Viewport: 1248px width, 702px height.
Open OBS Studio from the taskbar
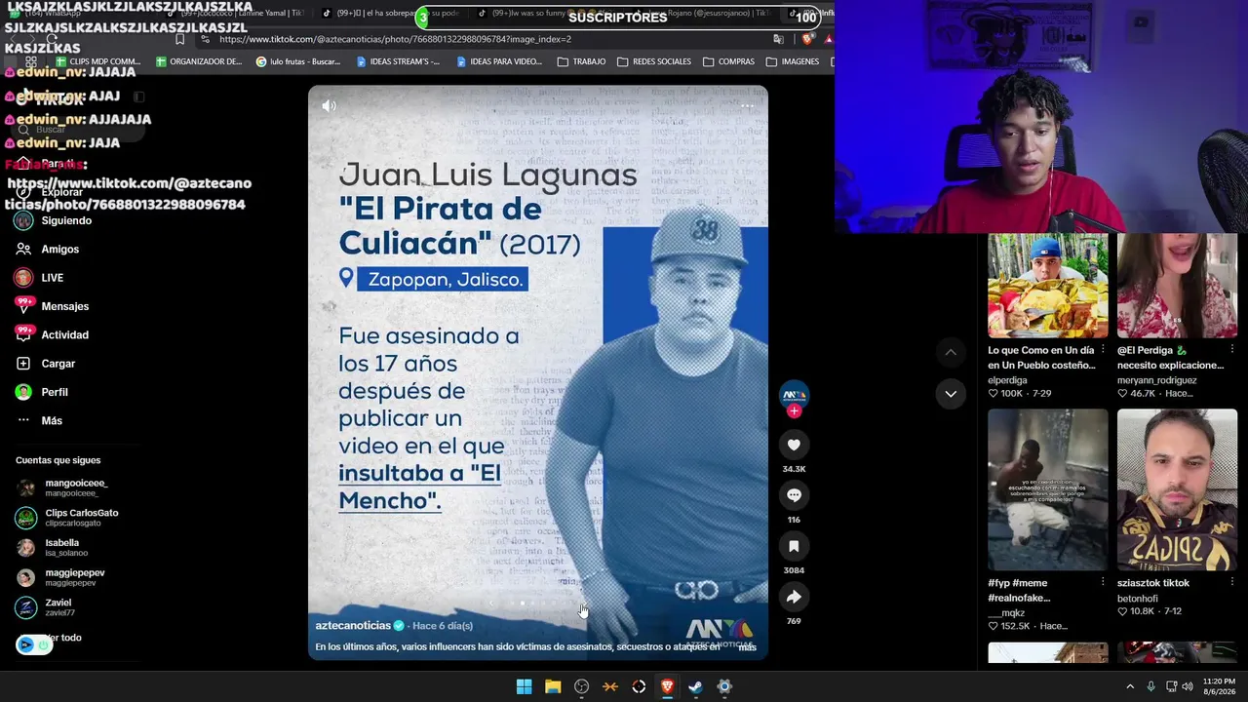click(x=582, y=686)
